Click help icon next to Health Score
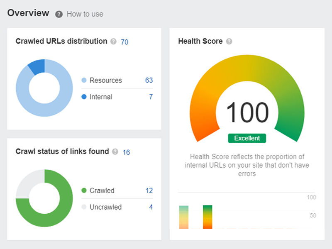The image size is (332, 249). coord(229,41)
